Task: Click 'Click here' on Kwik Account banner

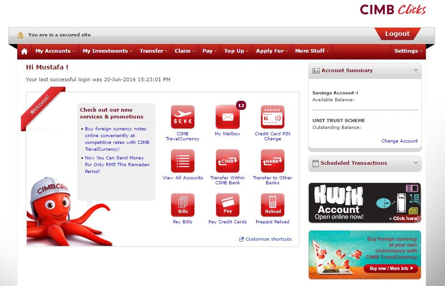Action: pyautogui.click(x=403, y=218)
